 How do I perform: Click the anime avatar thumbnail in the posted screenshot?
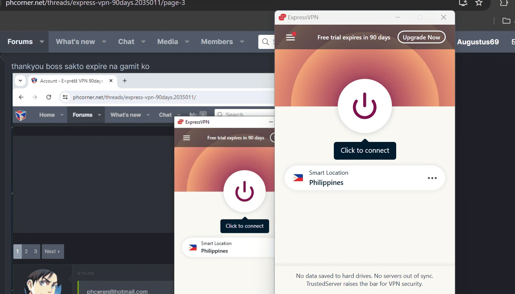click(43, 282)
